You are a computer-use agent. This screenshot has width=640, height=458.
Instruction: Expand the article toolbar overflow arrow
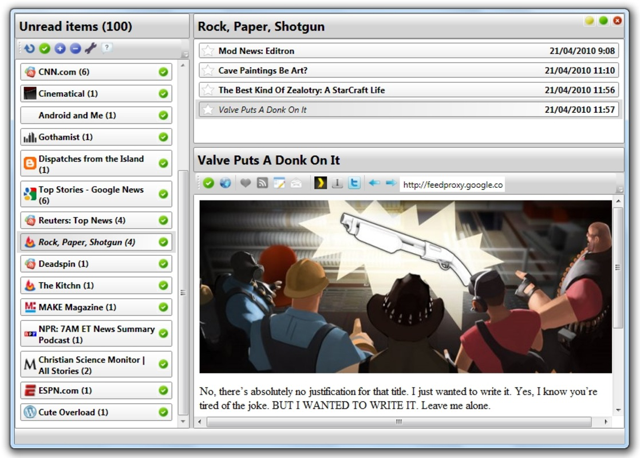(x=620, y=189)
